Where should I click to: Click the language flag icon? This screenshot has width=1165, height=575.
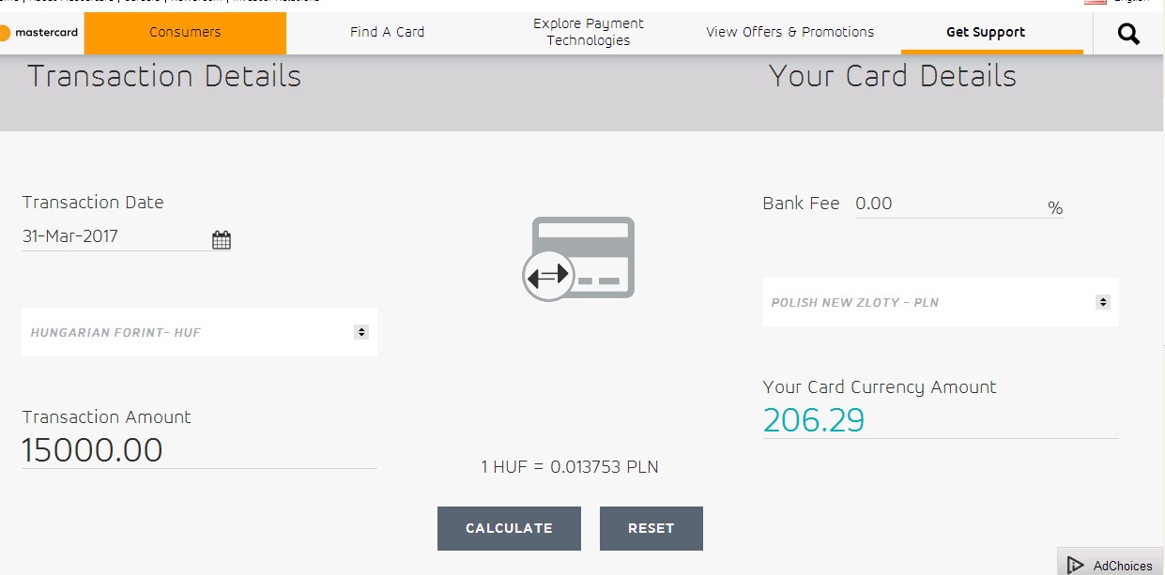click(x=1095, y=2)
